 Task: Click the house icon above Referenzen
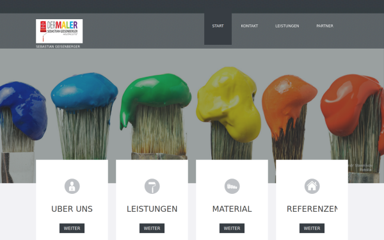pyautogui.click(x=312, y=186)
